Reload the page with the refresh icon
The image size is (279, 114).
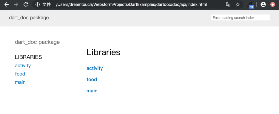pos(26,4)
